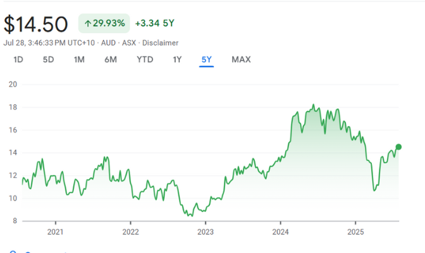The image size is (425, 253).
Task: Switch chart to 1M range
Action: coord(79,59)
